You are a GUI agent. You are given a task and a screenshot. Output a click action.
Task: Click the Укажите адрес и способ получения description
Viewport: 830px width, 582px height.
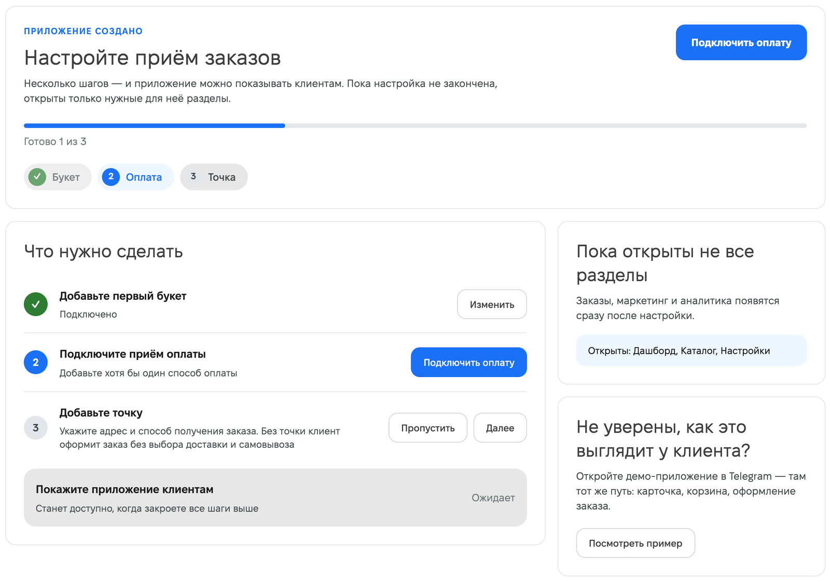(200, 438)
